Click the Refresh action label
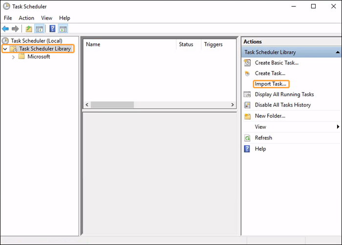 pos(263,138)
